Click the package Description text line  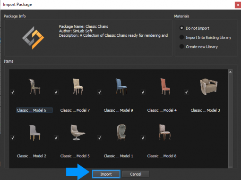[x=113, y=35]
